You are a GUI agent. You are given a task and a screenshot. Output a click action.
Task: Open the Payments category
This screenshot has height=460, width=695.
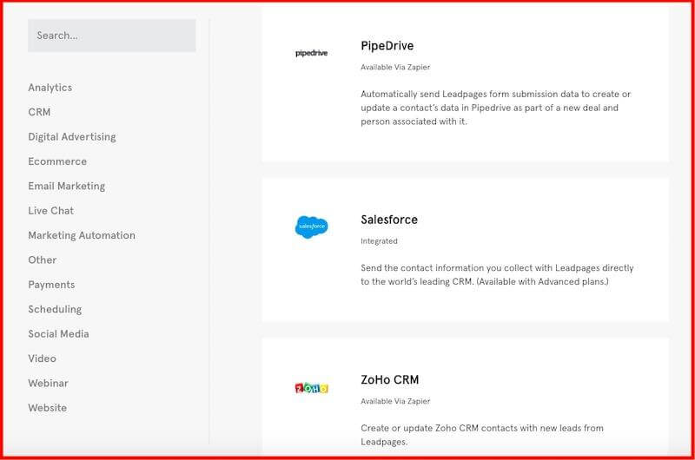point(51,285)
